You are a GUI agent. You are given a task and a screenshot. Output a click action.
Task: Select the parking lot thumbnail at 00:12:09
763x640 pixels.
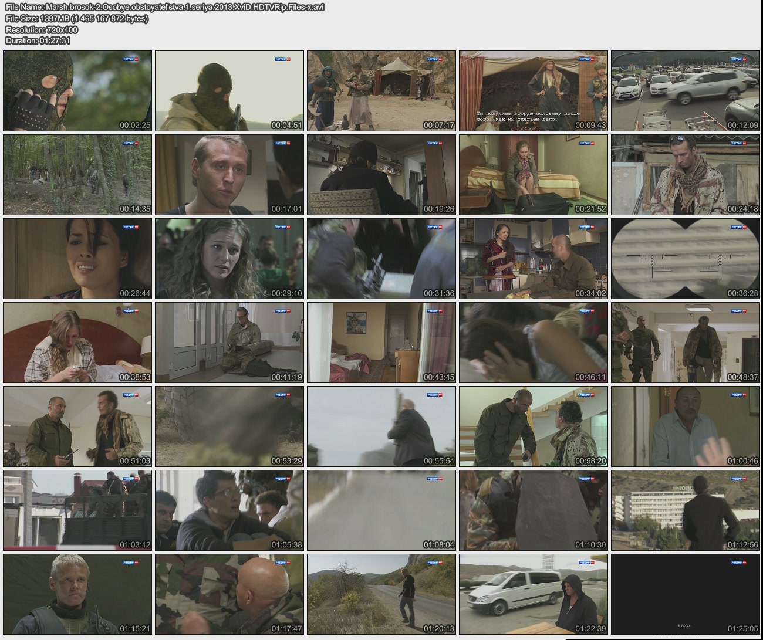click(x=686, y=91)
